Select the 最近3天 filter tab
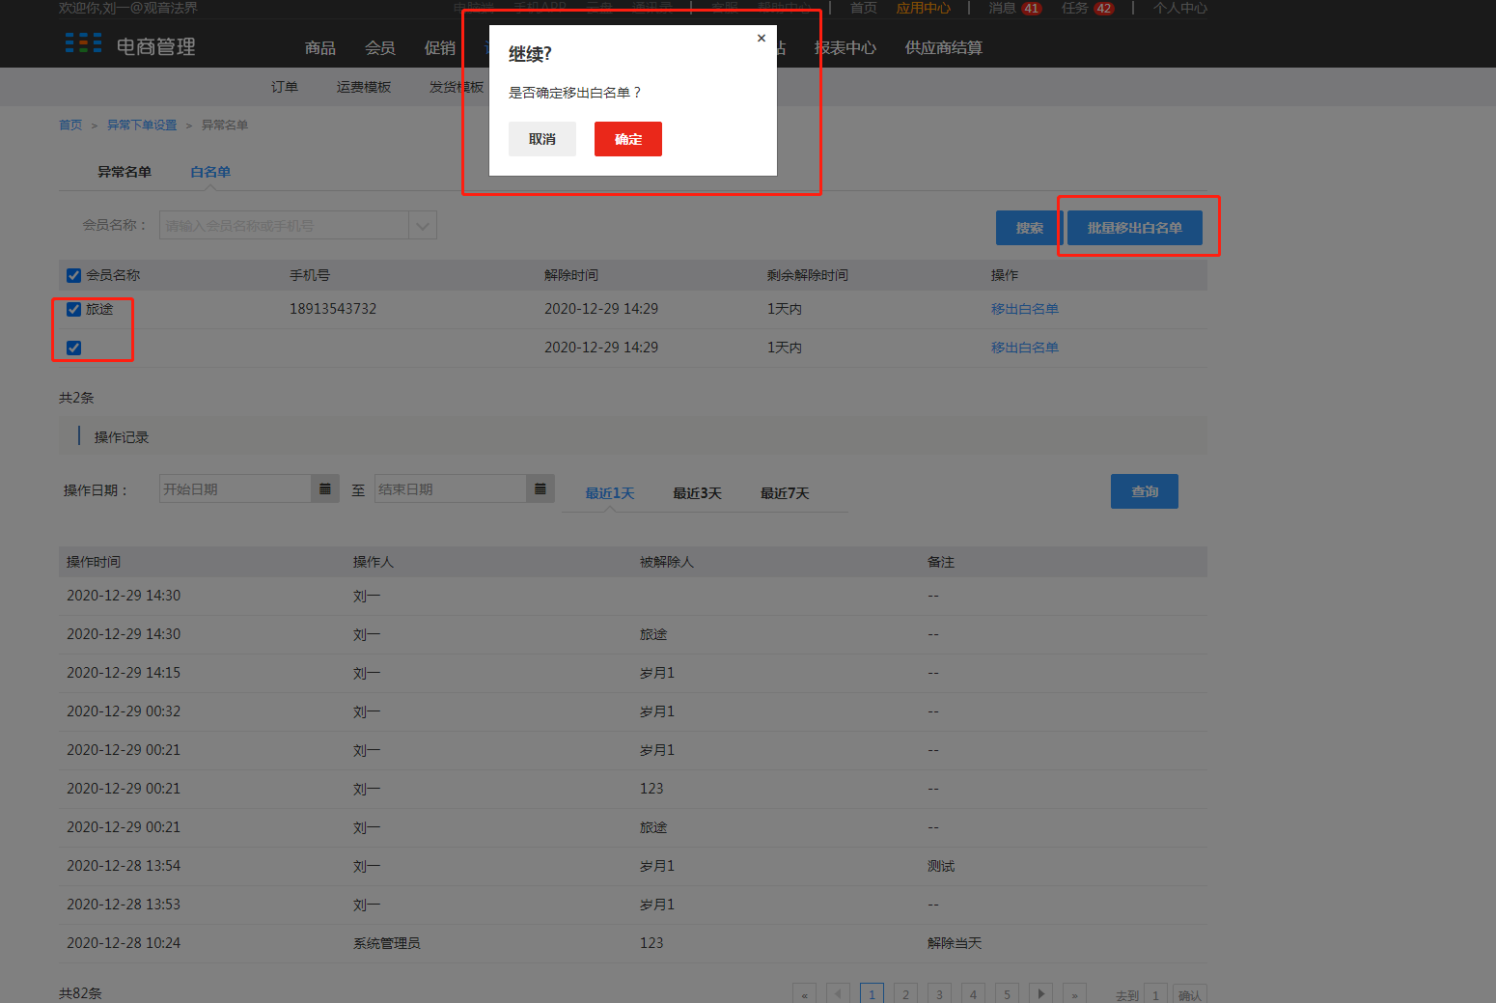The height and width of the screenshot is (1003, 1496). tap(697, 493)
